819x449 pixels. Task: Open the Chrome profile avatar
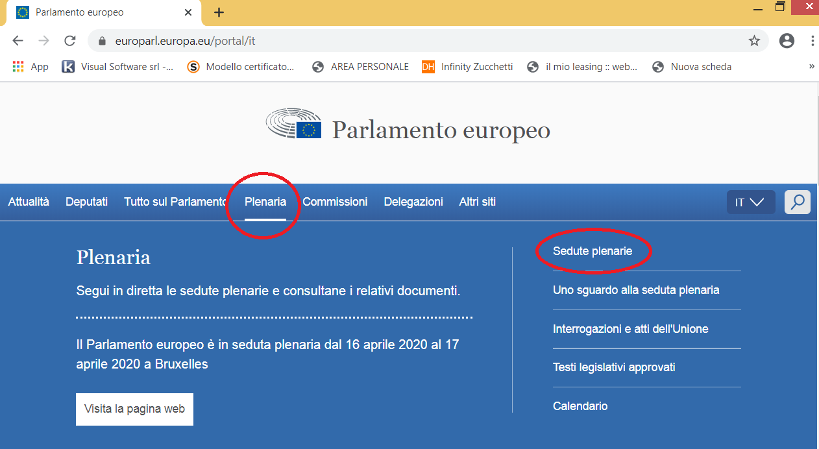(x=787, y=41)
